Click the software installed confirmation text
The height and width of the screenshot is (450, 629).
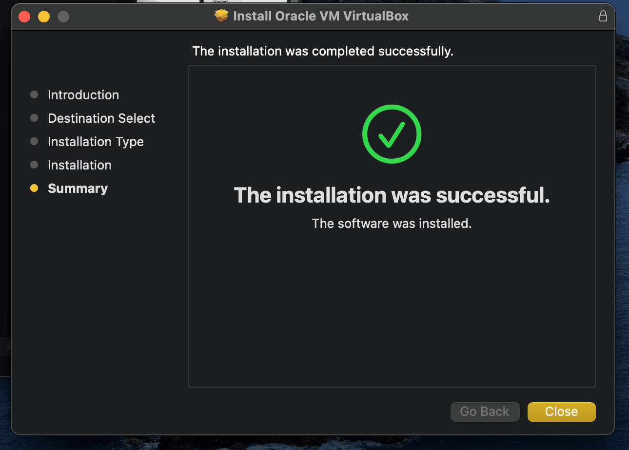(392, 223)
